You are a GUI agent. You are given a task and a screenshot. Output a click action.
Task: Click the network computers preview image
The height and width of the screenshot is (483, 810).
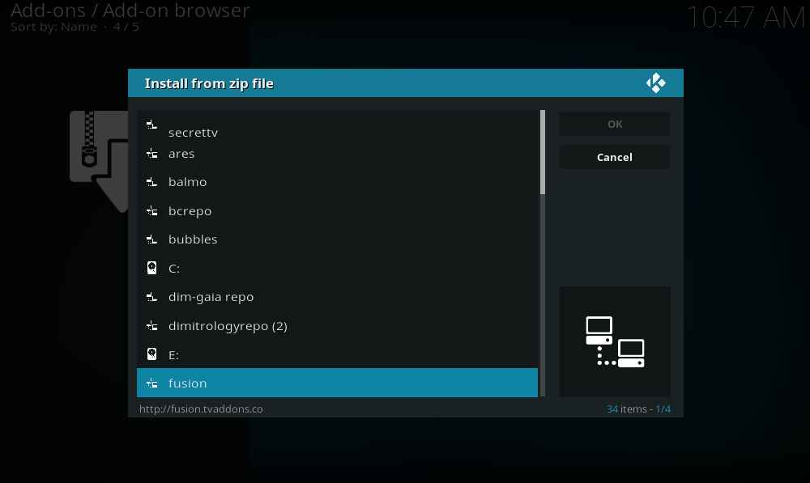(x=615, y=341)
